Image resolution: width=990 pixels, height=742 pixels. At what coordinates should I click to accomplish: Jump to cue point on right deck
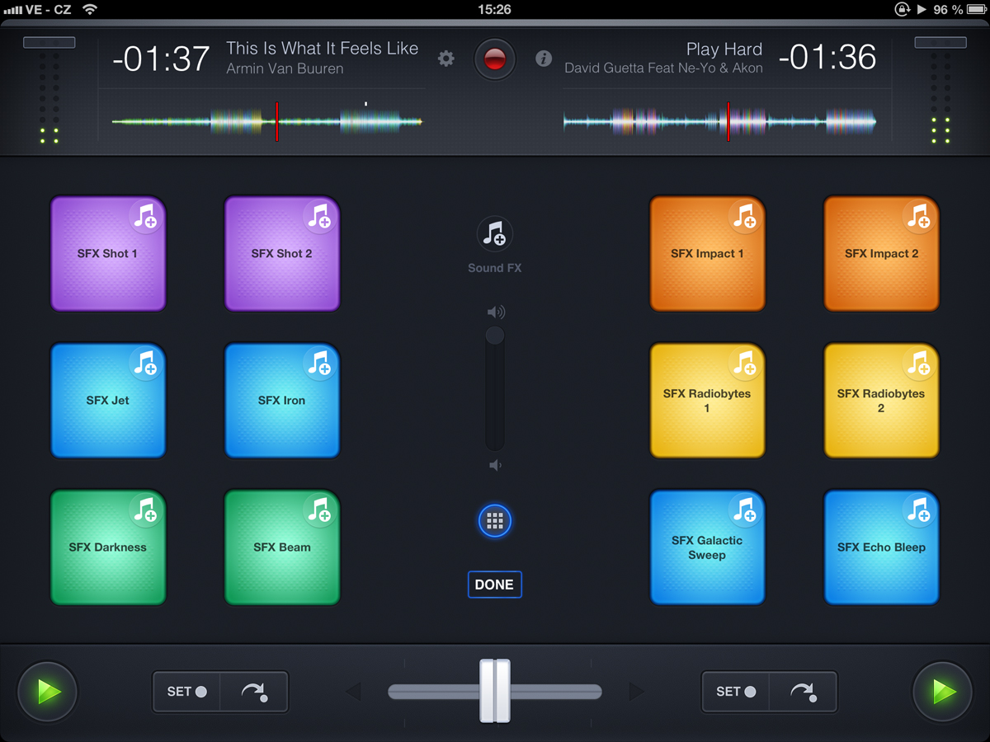(x=803, y=692)
